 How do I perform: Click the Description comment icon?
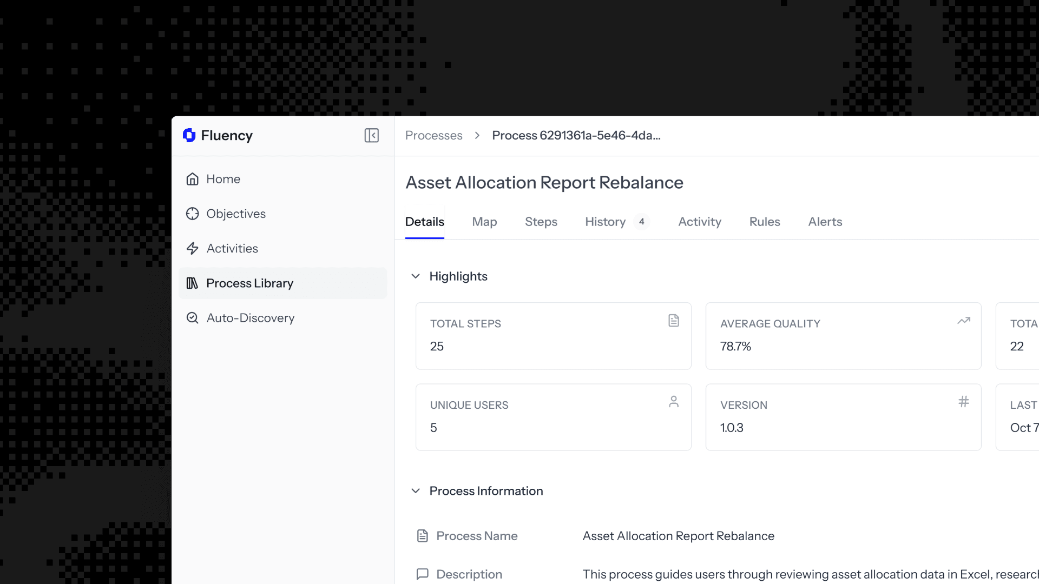pyautogui.click(x=423, y=574)
